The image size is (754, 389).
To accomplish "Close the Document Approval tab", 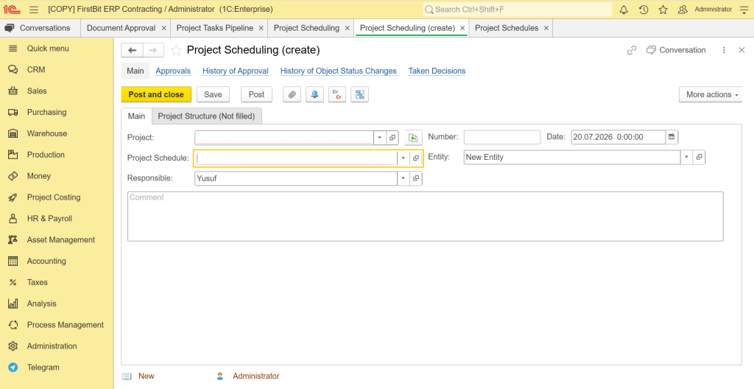I will (164, 28).
